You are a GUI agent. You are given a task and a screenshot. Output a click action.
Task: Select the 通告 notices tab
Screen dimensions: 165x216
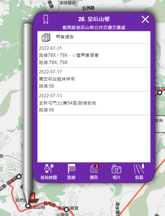point(94,172)
